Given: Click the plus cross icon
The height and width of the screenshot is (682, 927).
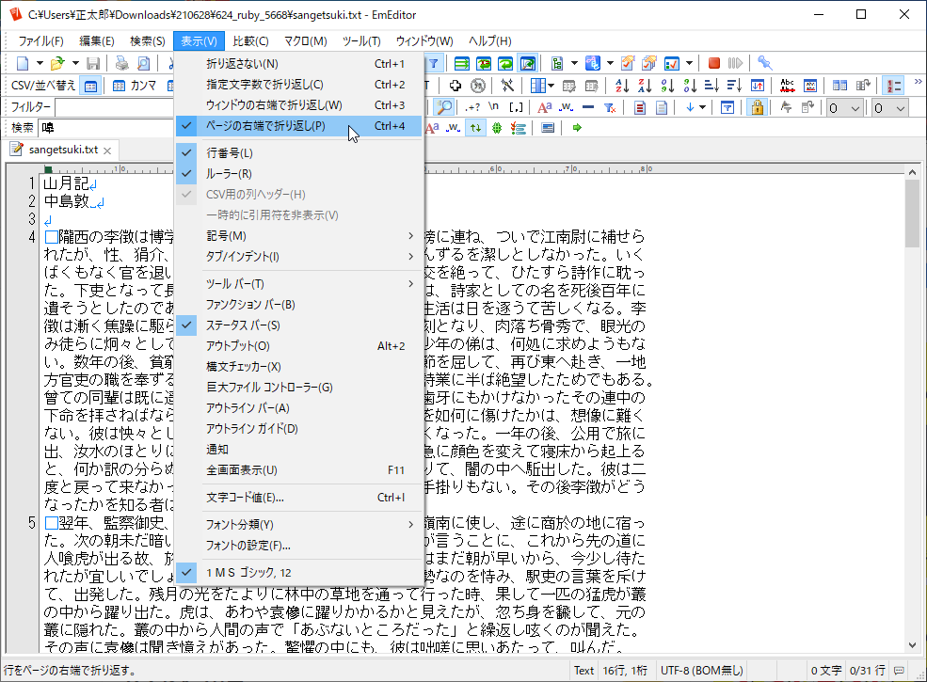Looking at the screenshot, I should (456, 86).
